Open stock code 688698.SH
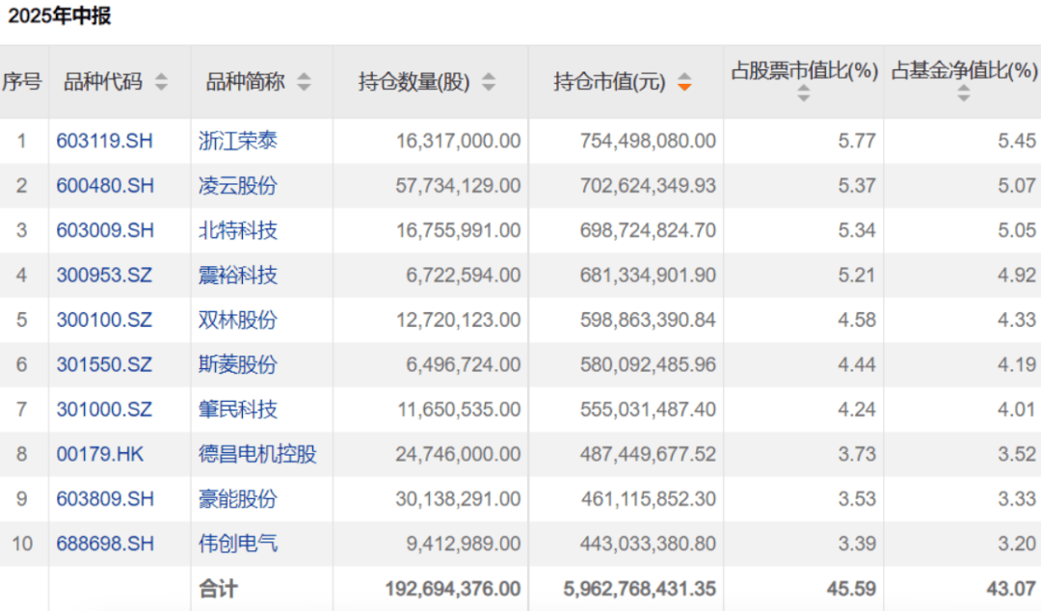 click(104, 544)
